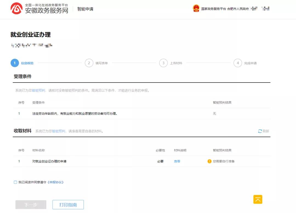This screenshot has width=296, height=213.
Task: Go to the 填写表单 step
Action: (x=89, y=63)
